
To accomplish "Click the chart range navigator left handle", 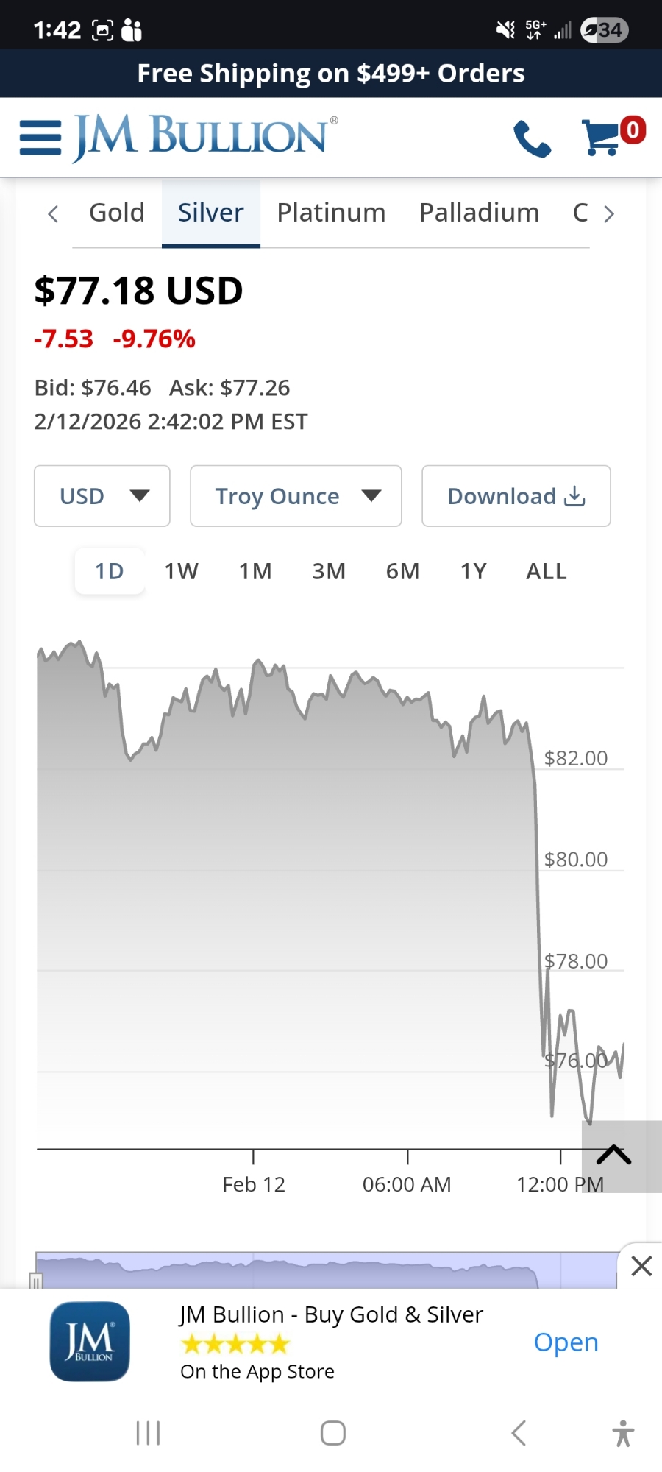I will coord(35,1281).
